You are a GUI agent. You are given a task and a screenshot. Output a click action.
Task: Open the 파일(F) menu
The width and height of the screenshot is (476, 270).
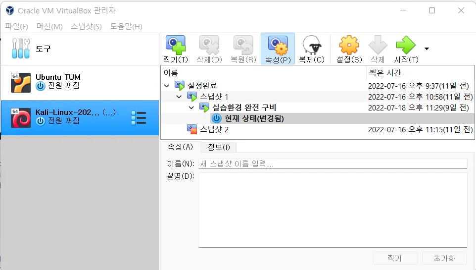(16, 26)
